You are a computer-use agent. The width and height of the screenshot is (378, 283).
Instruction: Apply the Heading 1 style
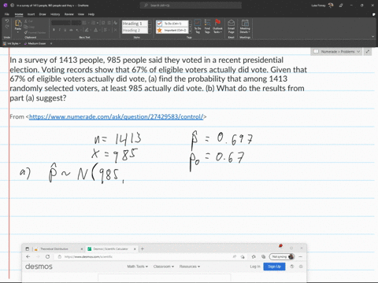135,24
